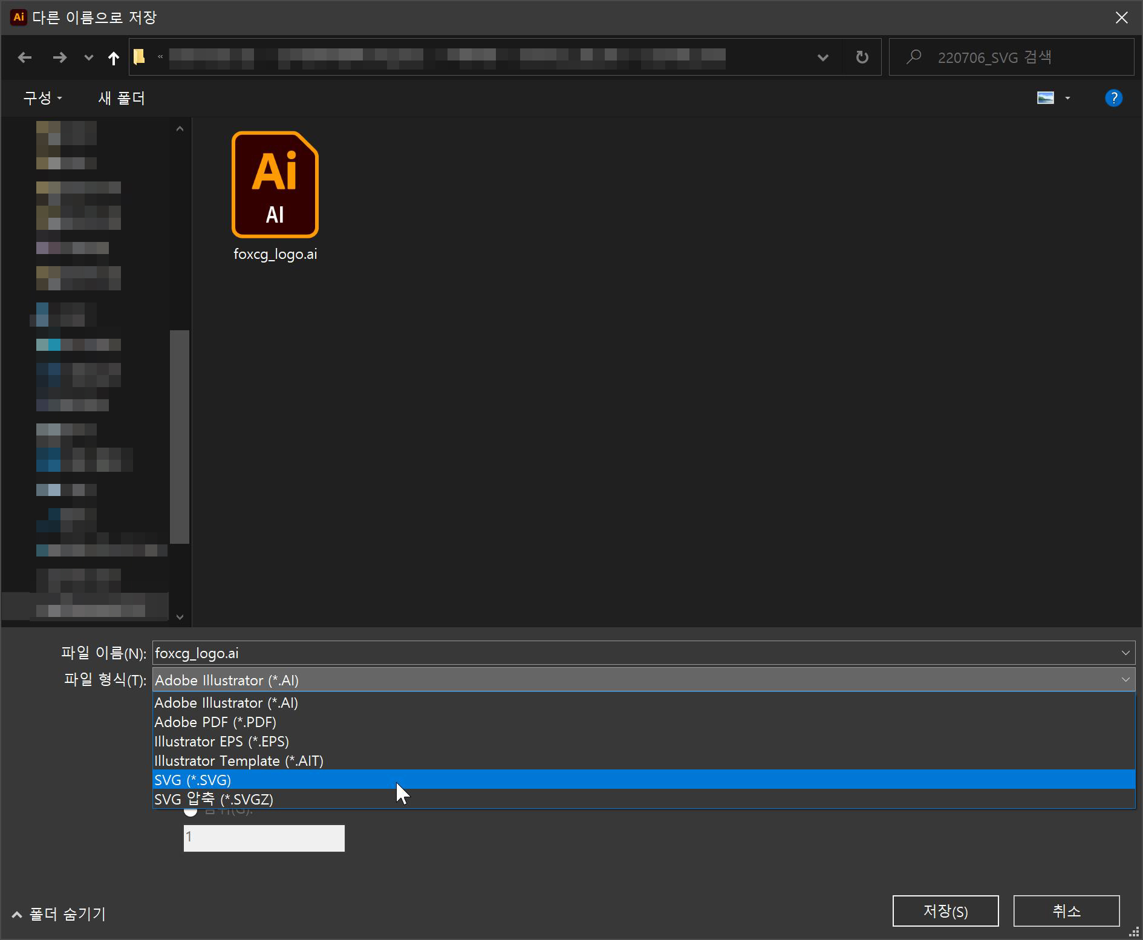Image resolution: width=1143 pixels, height=940 pixels.
Task: Click the navigation pane scrollbar thumb
Action: (x=180, y=436)
